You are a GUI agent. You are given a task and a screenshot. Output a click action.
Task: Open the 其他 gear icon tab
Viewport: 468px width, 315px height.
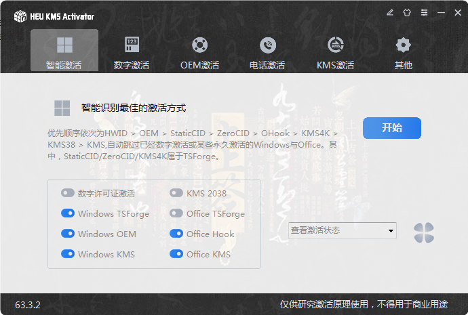coord(403,52)
